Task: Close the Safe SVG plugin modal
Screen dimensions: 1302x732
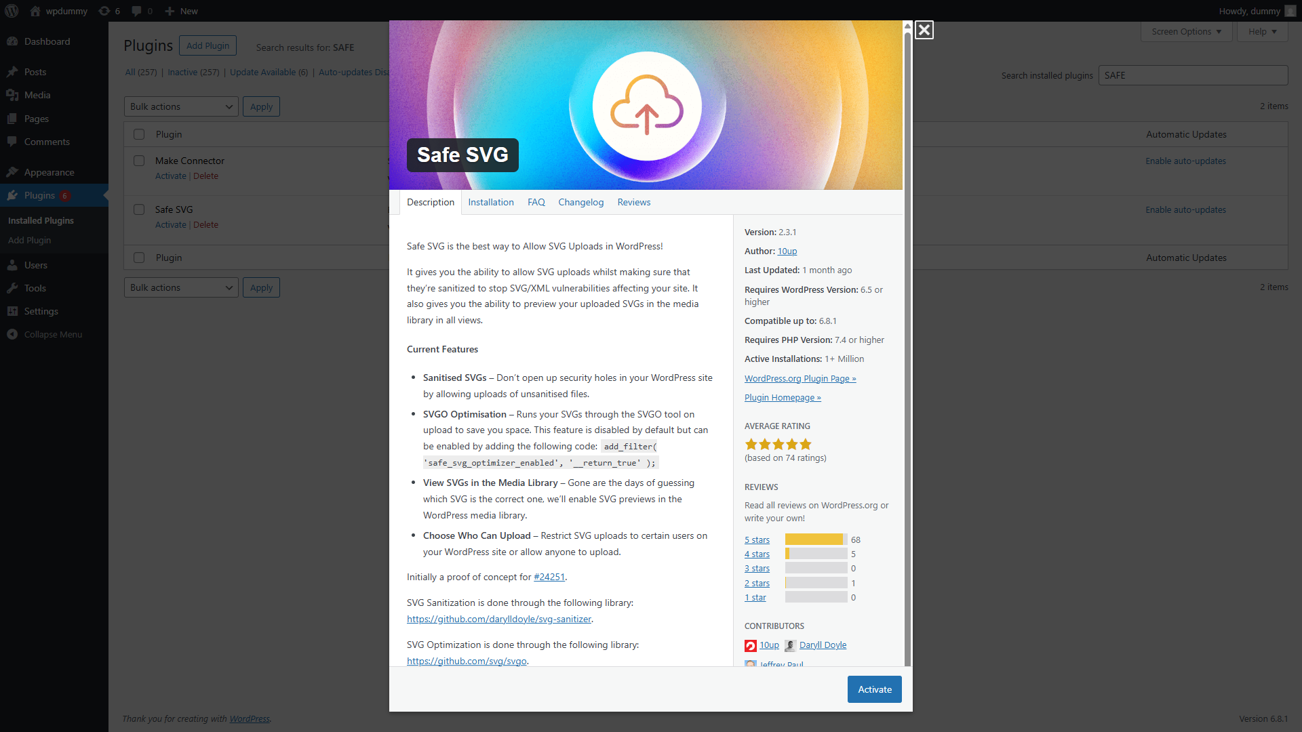Action: click(x=924, y=30)
